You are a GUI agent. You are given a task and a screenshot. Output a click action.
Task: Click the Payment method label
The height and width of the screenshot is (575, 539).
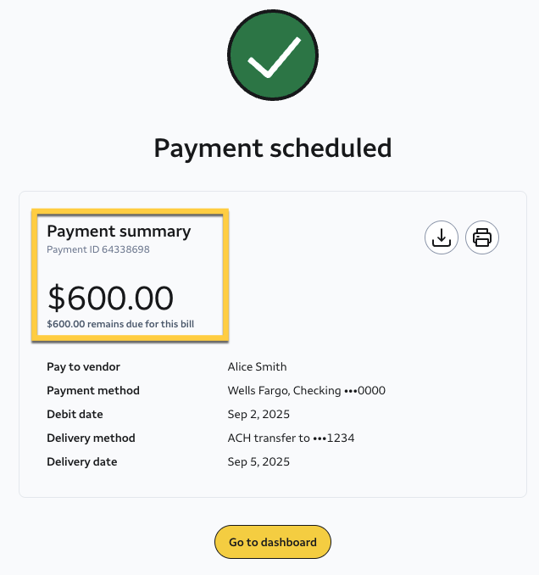[93, 391]
